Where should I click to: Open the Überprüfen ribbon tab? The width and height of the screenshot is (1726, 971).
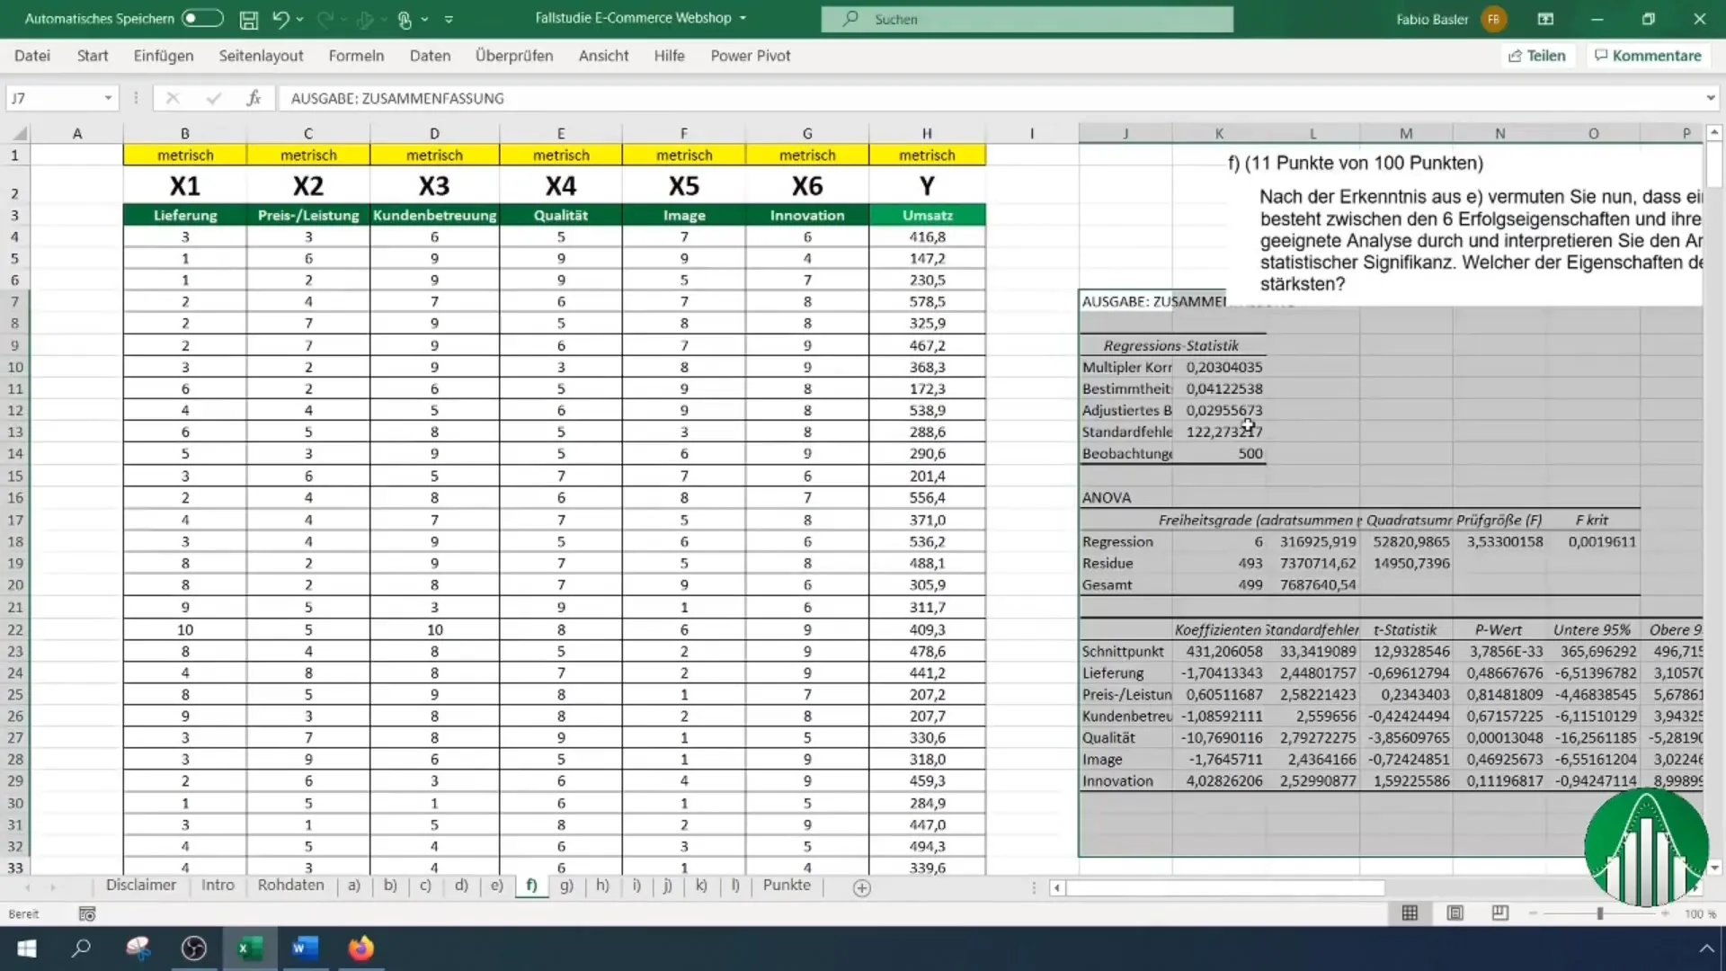[514, 56]
